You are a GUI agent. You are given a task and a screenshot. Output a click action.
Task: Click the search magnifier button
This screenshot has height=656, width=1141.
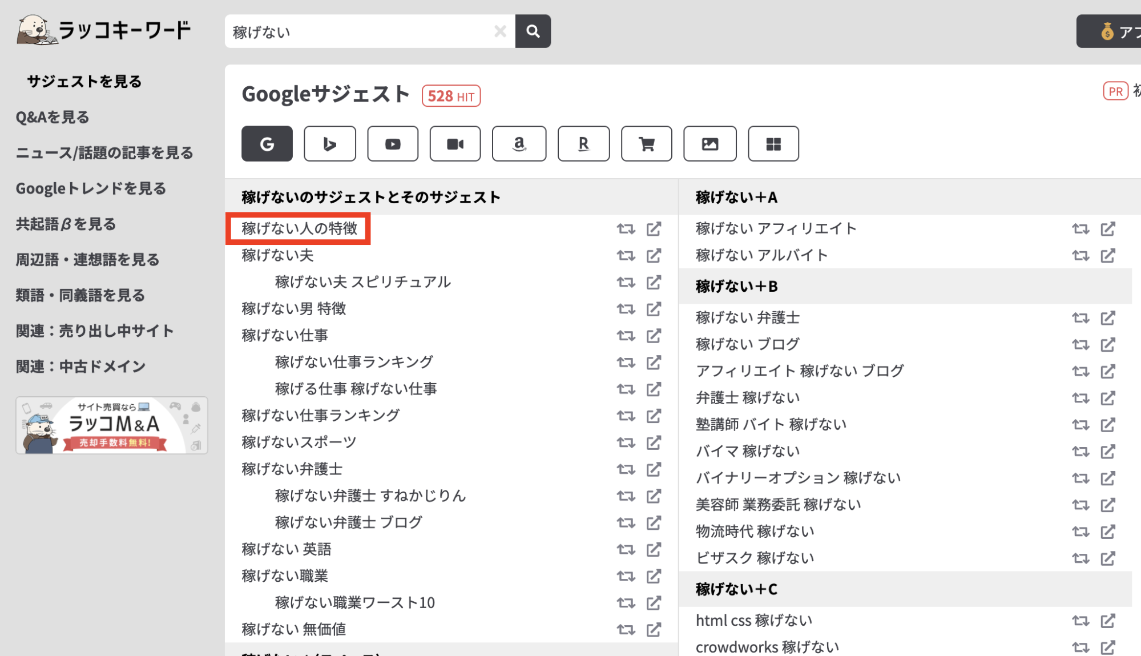pyautogui.click(x=533, y=31)
